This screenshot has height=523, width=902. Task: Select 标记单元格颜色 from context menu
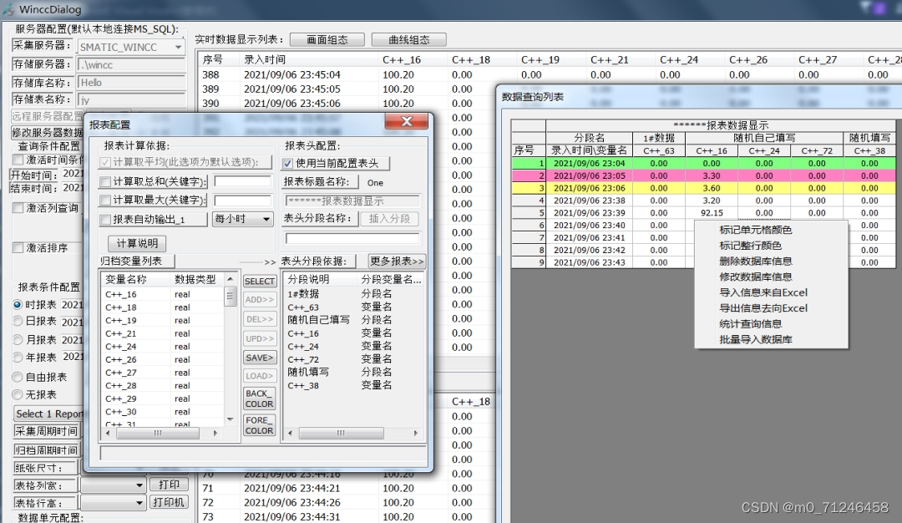coord(755,230)
